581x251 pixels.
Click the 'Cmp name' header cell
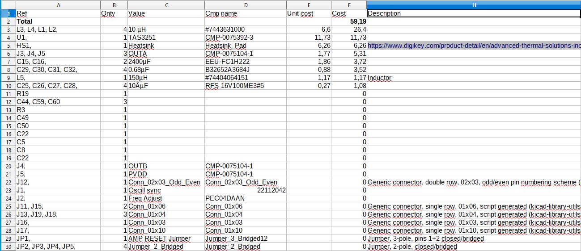(x=246, y=13)
